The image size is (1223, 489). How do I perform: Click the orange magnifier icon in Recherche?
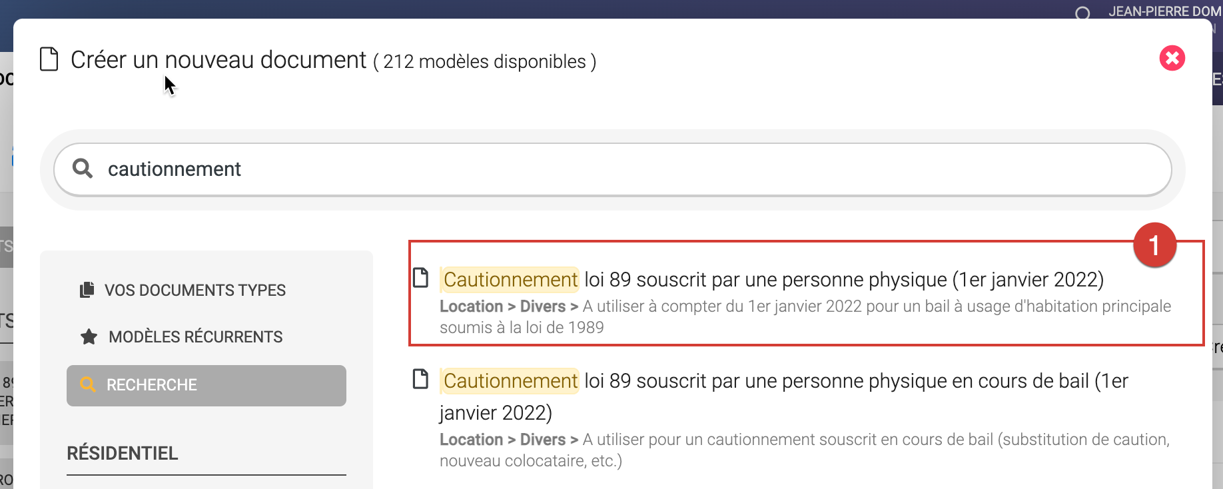coord(88,384)
